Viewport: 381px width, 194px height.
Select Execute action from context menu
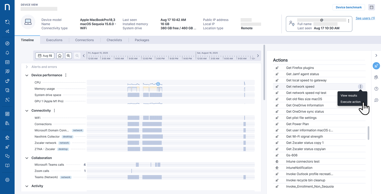point(350,102)
